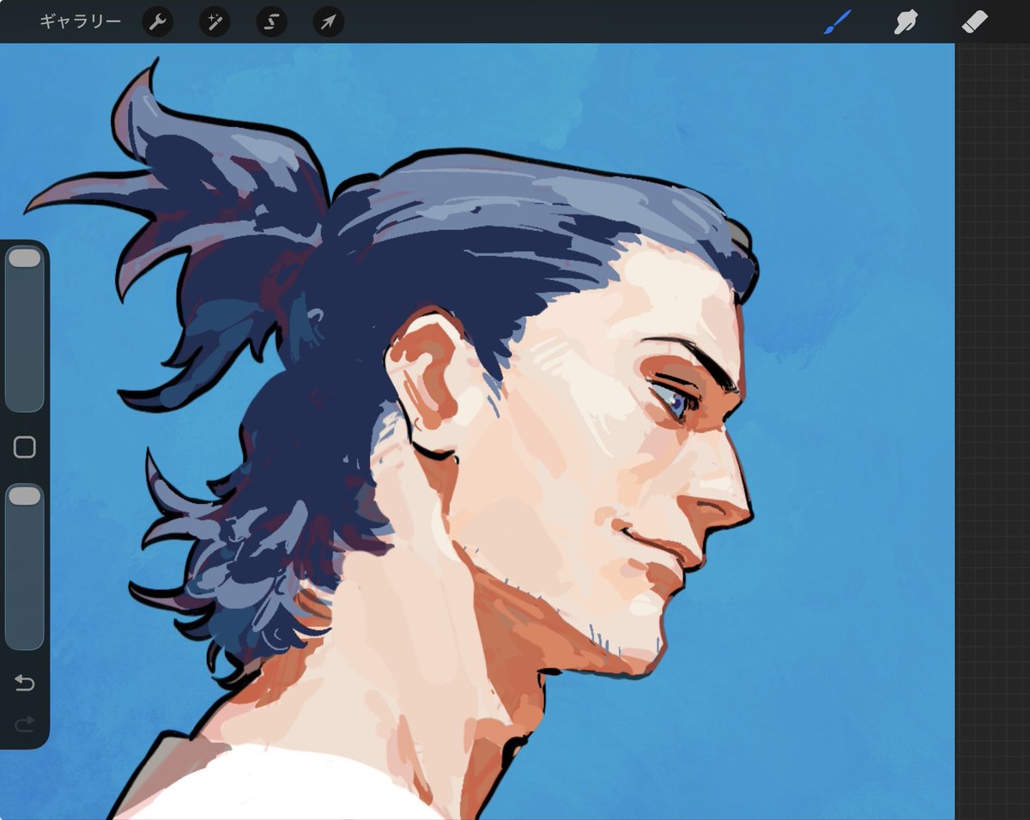This screenshot has height=820, width=1030.
Task: Activate the Selection S-shaped tool
Action: tap(271, 22)
